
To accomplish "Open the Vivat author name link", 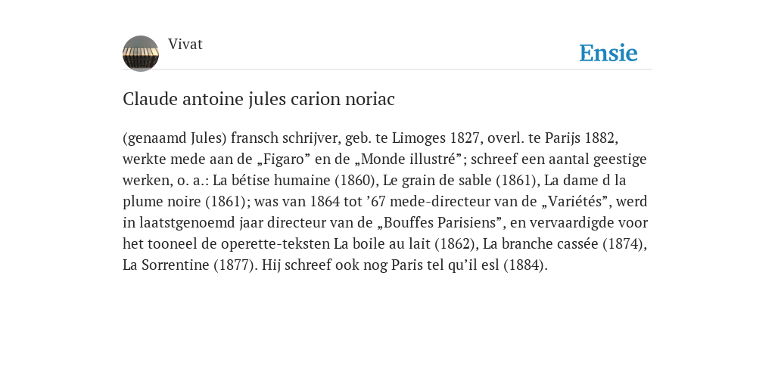I will point(185,44).
